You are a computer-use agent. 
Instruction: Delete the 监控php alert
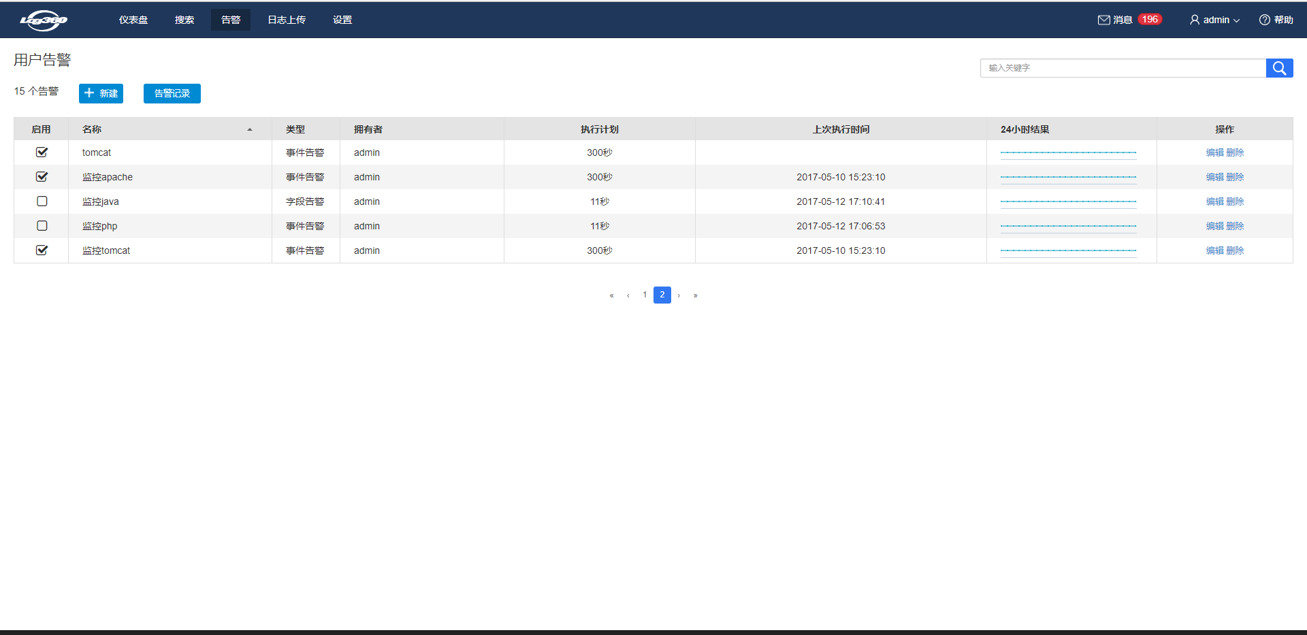coord(1236,226)
